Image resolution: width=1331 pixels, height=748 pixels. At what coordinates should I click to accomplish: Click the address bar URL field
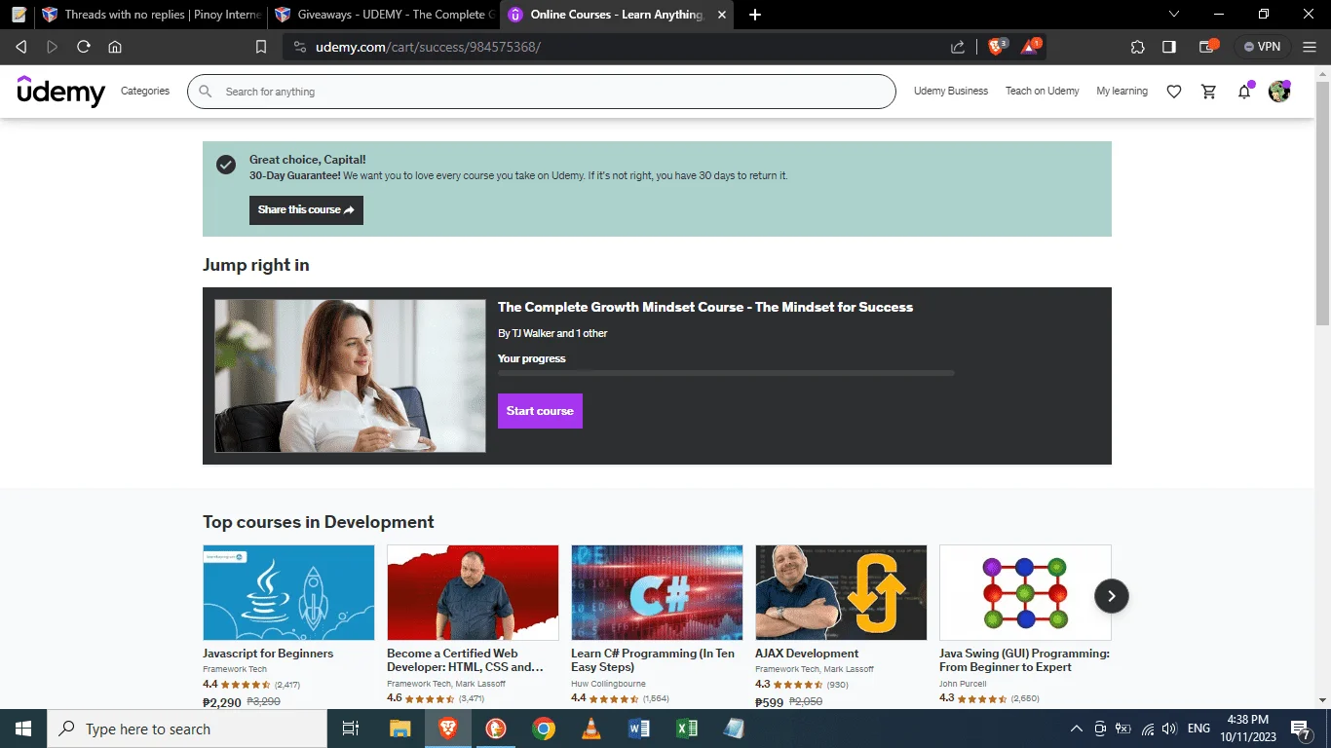coord(624,47)
